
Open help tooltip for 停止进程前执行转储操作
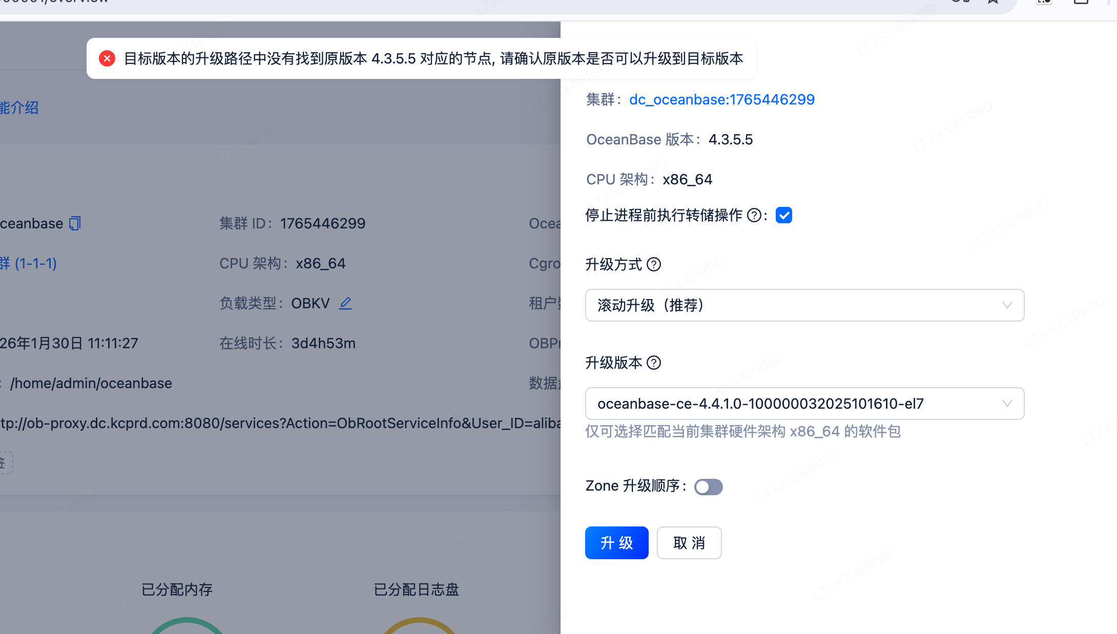pos(754,215)
